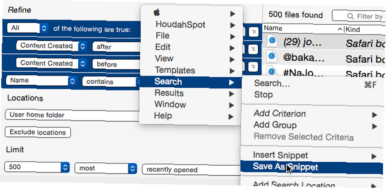
Task: Open the "All" of the following popup
Action: click(27, 28)
